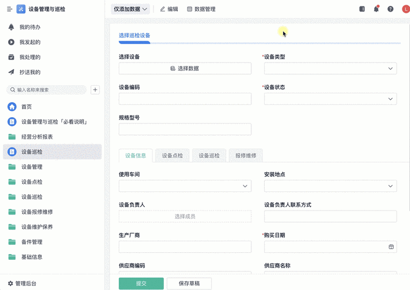Open the help question mark icon
The image size is (410, 290).
pos(390,9)
